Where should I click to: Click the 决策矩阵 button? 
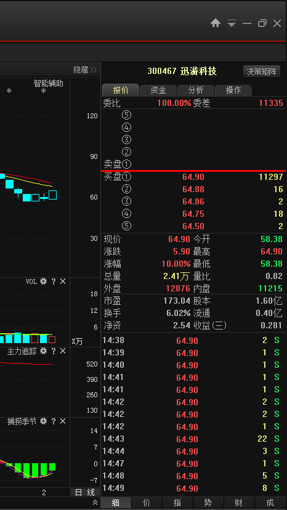click(262, 71)
